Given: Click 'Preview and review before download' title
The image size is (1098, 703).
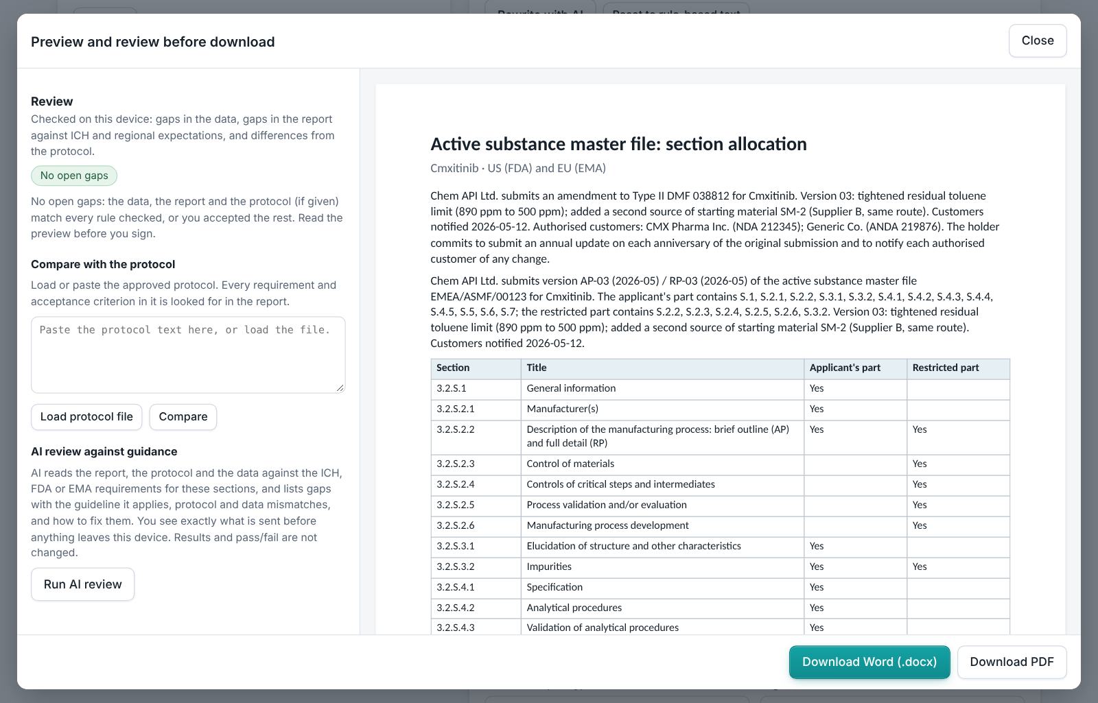Looking at the screenshot, I should pos(153,42).
